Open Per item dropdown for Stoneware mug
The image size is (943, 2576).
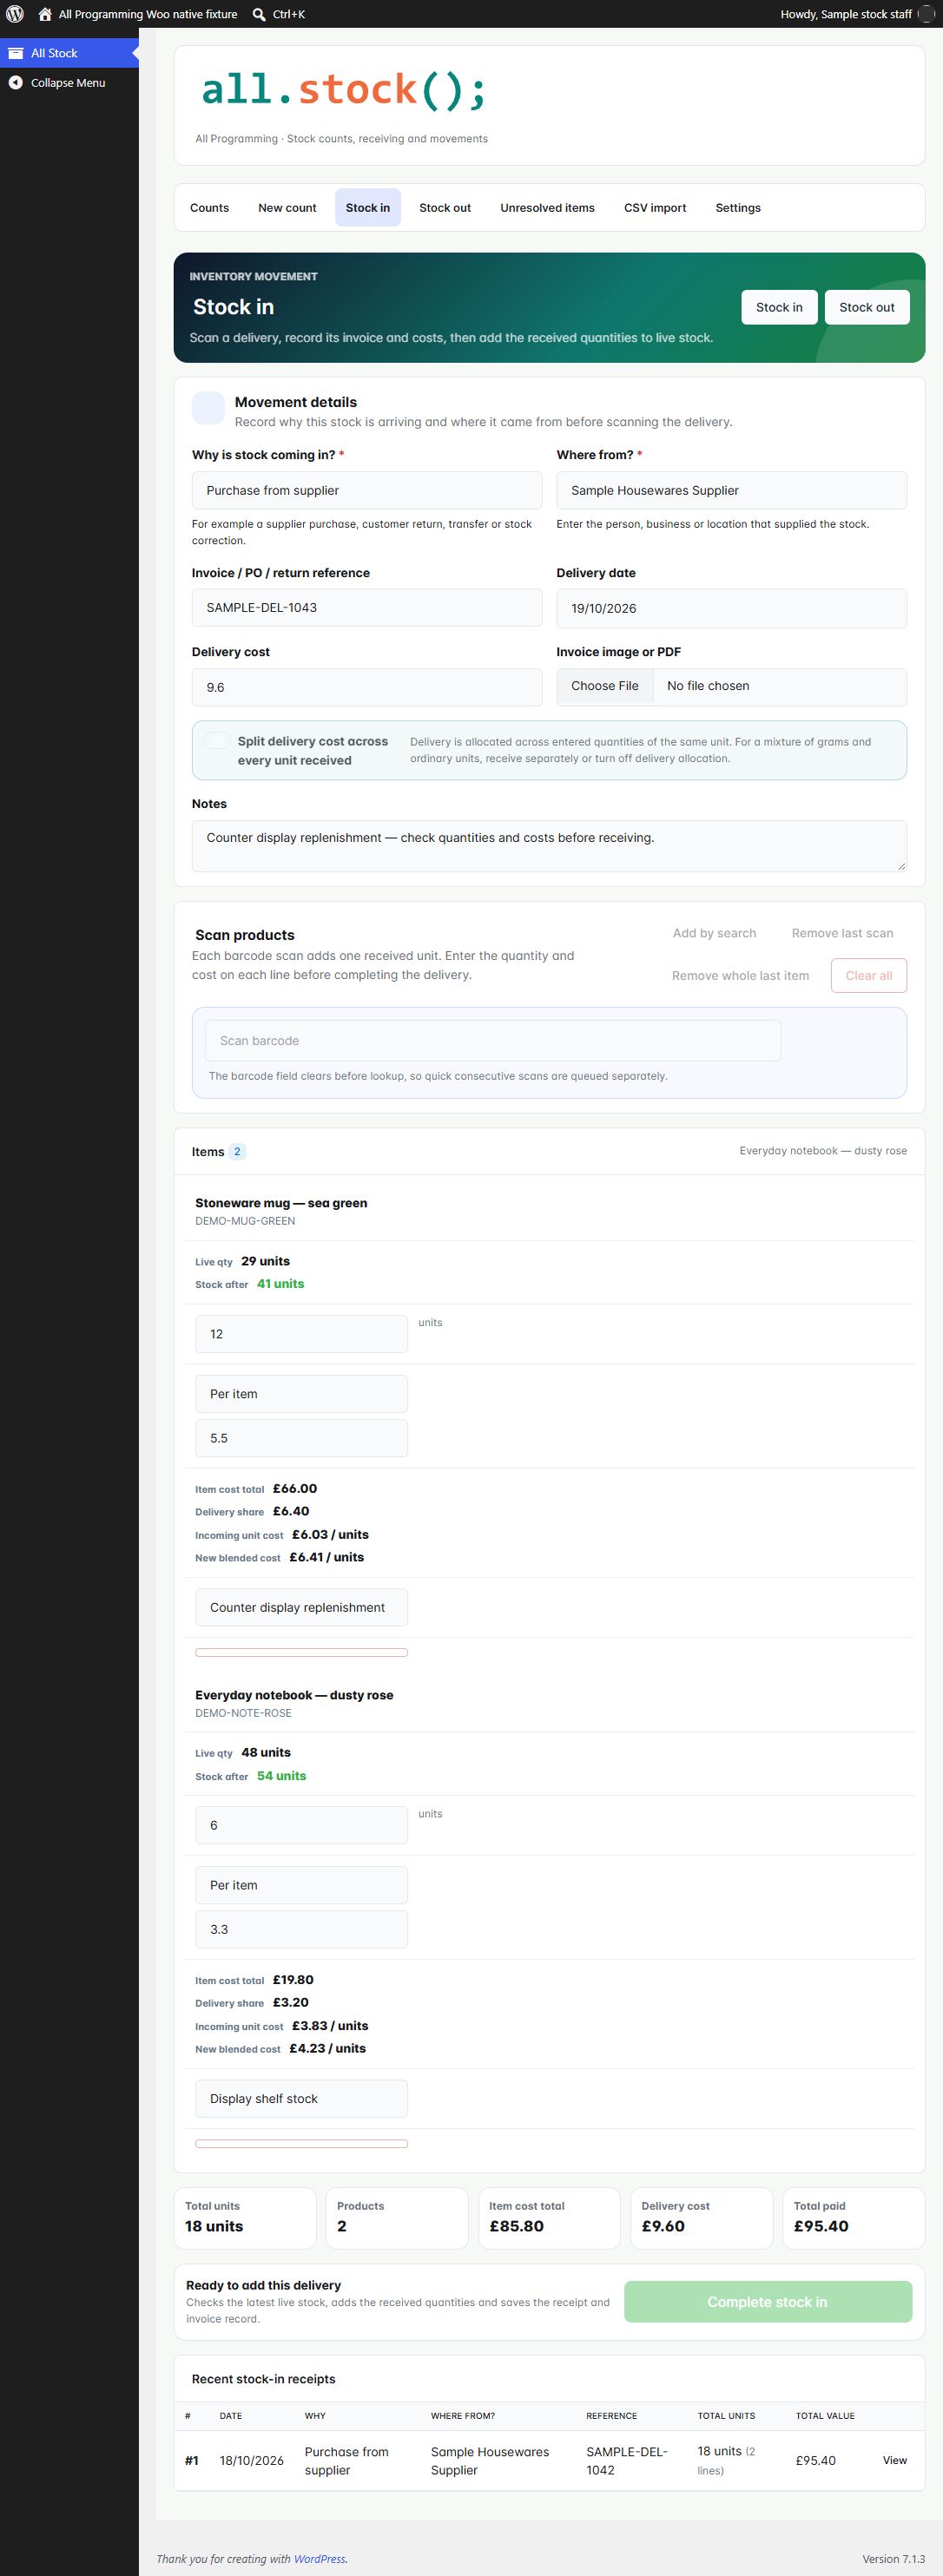[301, 1394]
